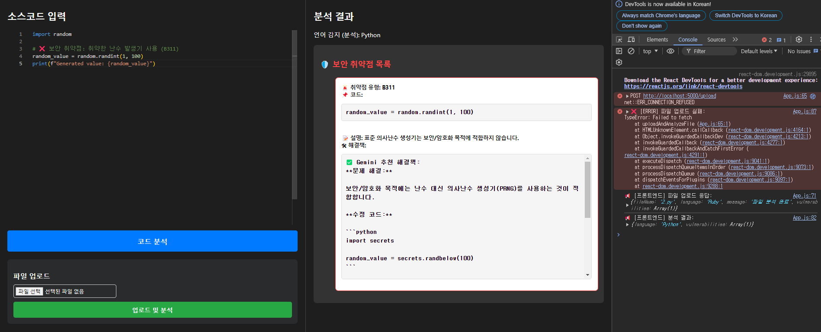The height and width of the screenshot is (332, 821).
Task: Click code editor line 5 print statement
Action: click(93, 64)
